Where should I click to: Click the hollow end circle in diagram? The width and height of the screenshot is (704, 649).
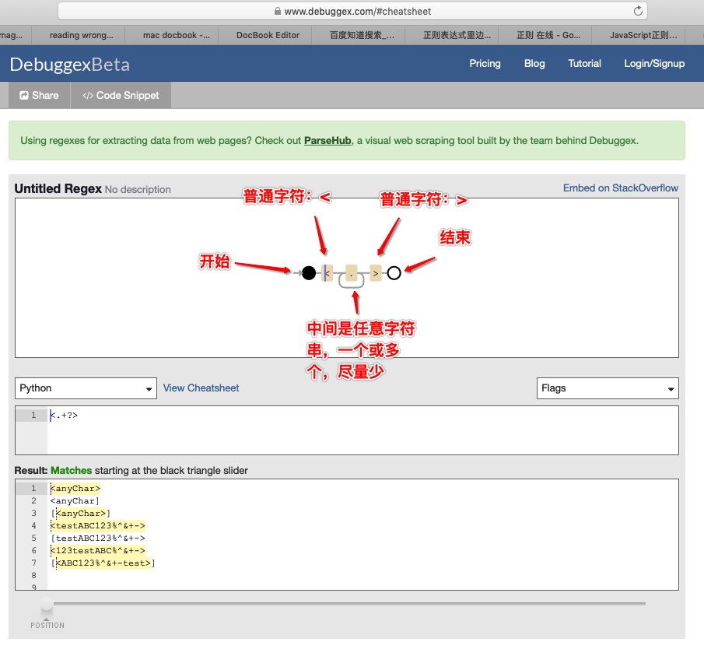[394, 272]
